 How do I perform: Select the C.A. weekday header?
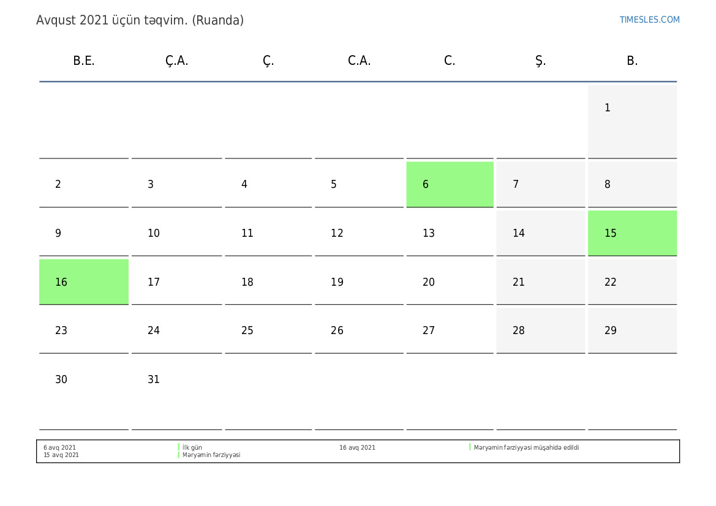tap(360, 61)
